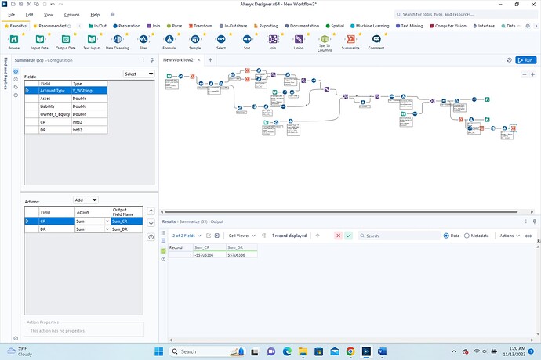Open the View menu
Viewport: 541px width, 360px height.
(49, 14)
